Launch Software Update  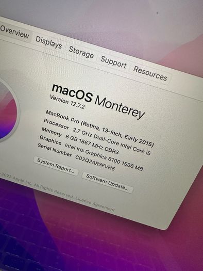click(x=108, y=183)
